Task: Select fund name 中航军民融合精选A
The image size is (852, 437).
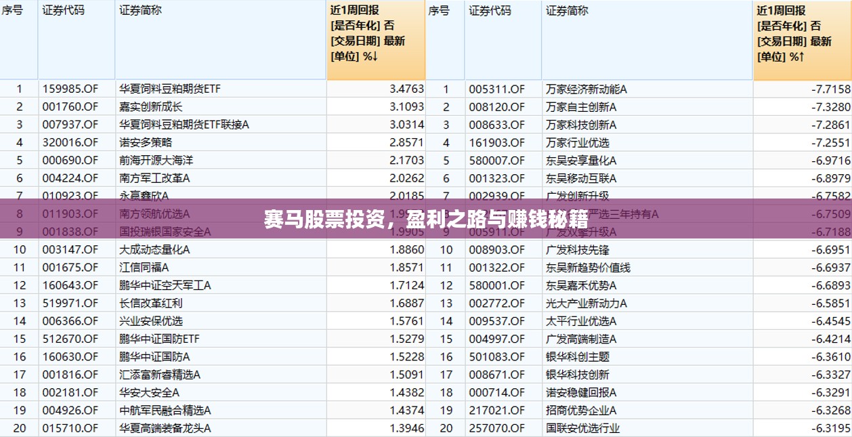Action: 165,411
